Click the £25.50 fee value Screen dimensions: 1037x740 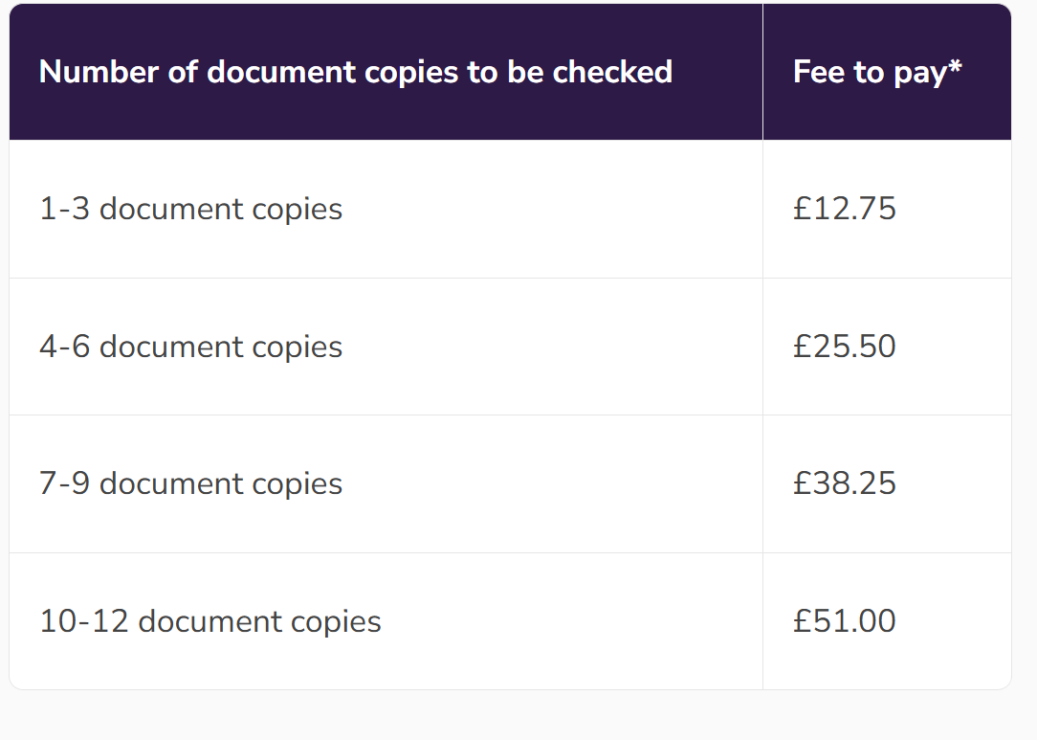(844, 347)
